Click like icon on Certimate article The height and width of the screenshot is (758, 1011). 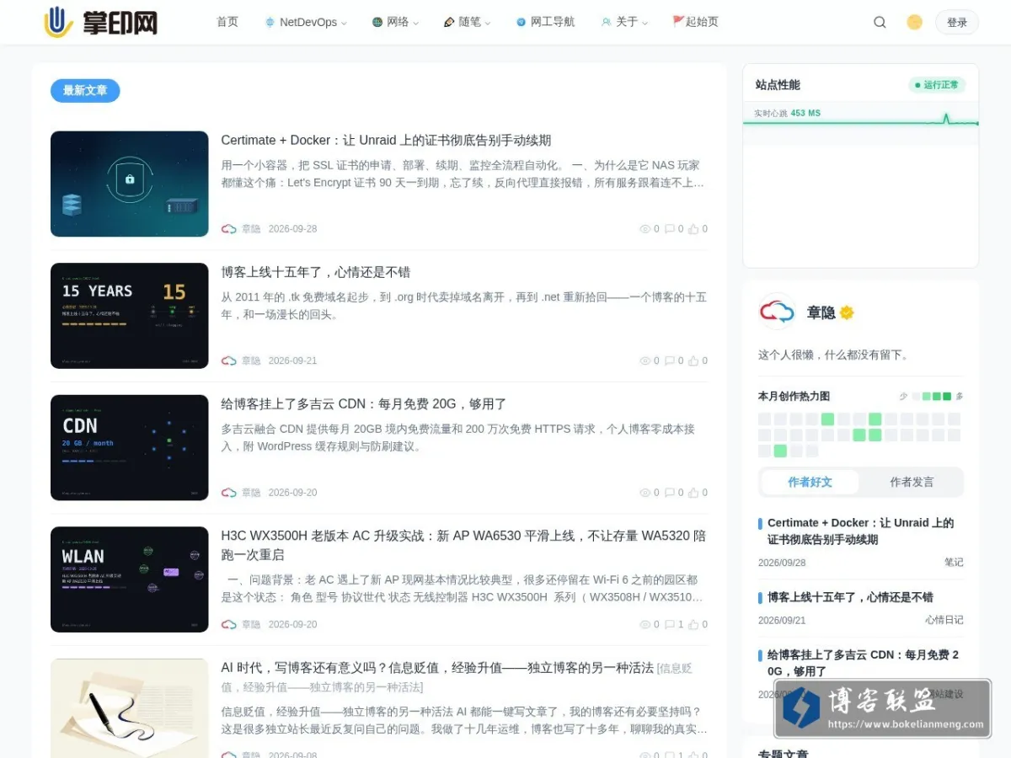click(x=693, y=229)
